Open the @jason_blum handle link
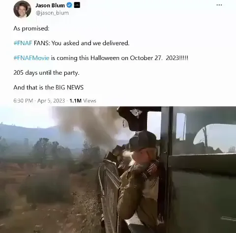The width and height of the screenshot is (236, 233). tap(52, 13)
